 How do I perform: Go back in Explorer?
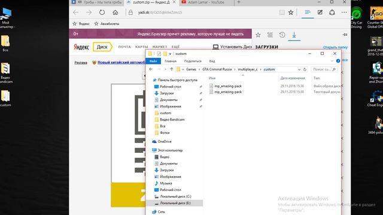[151, 69]
